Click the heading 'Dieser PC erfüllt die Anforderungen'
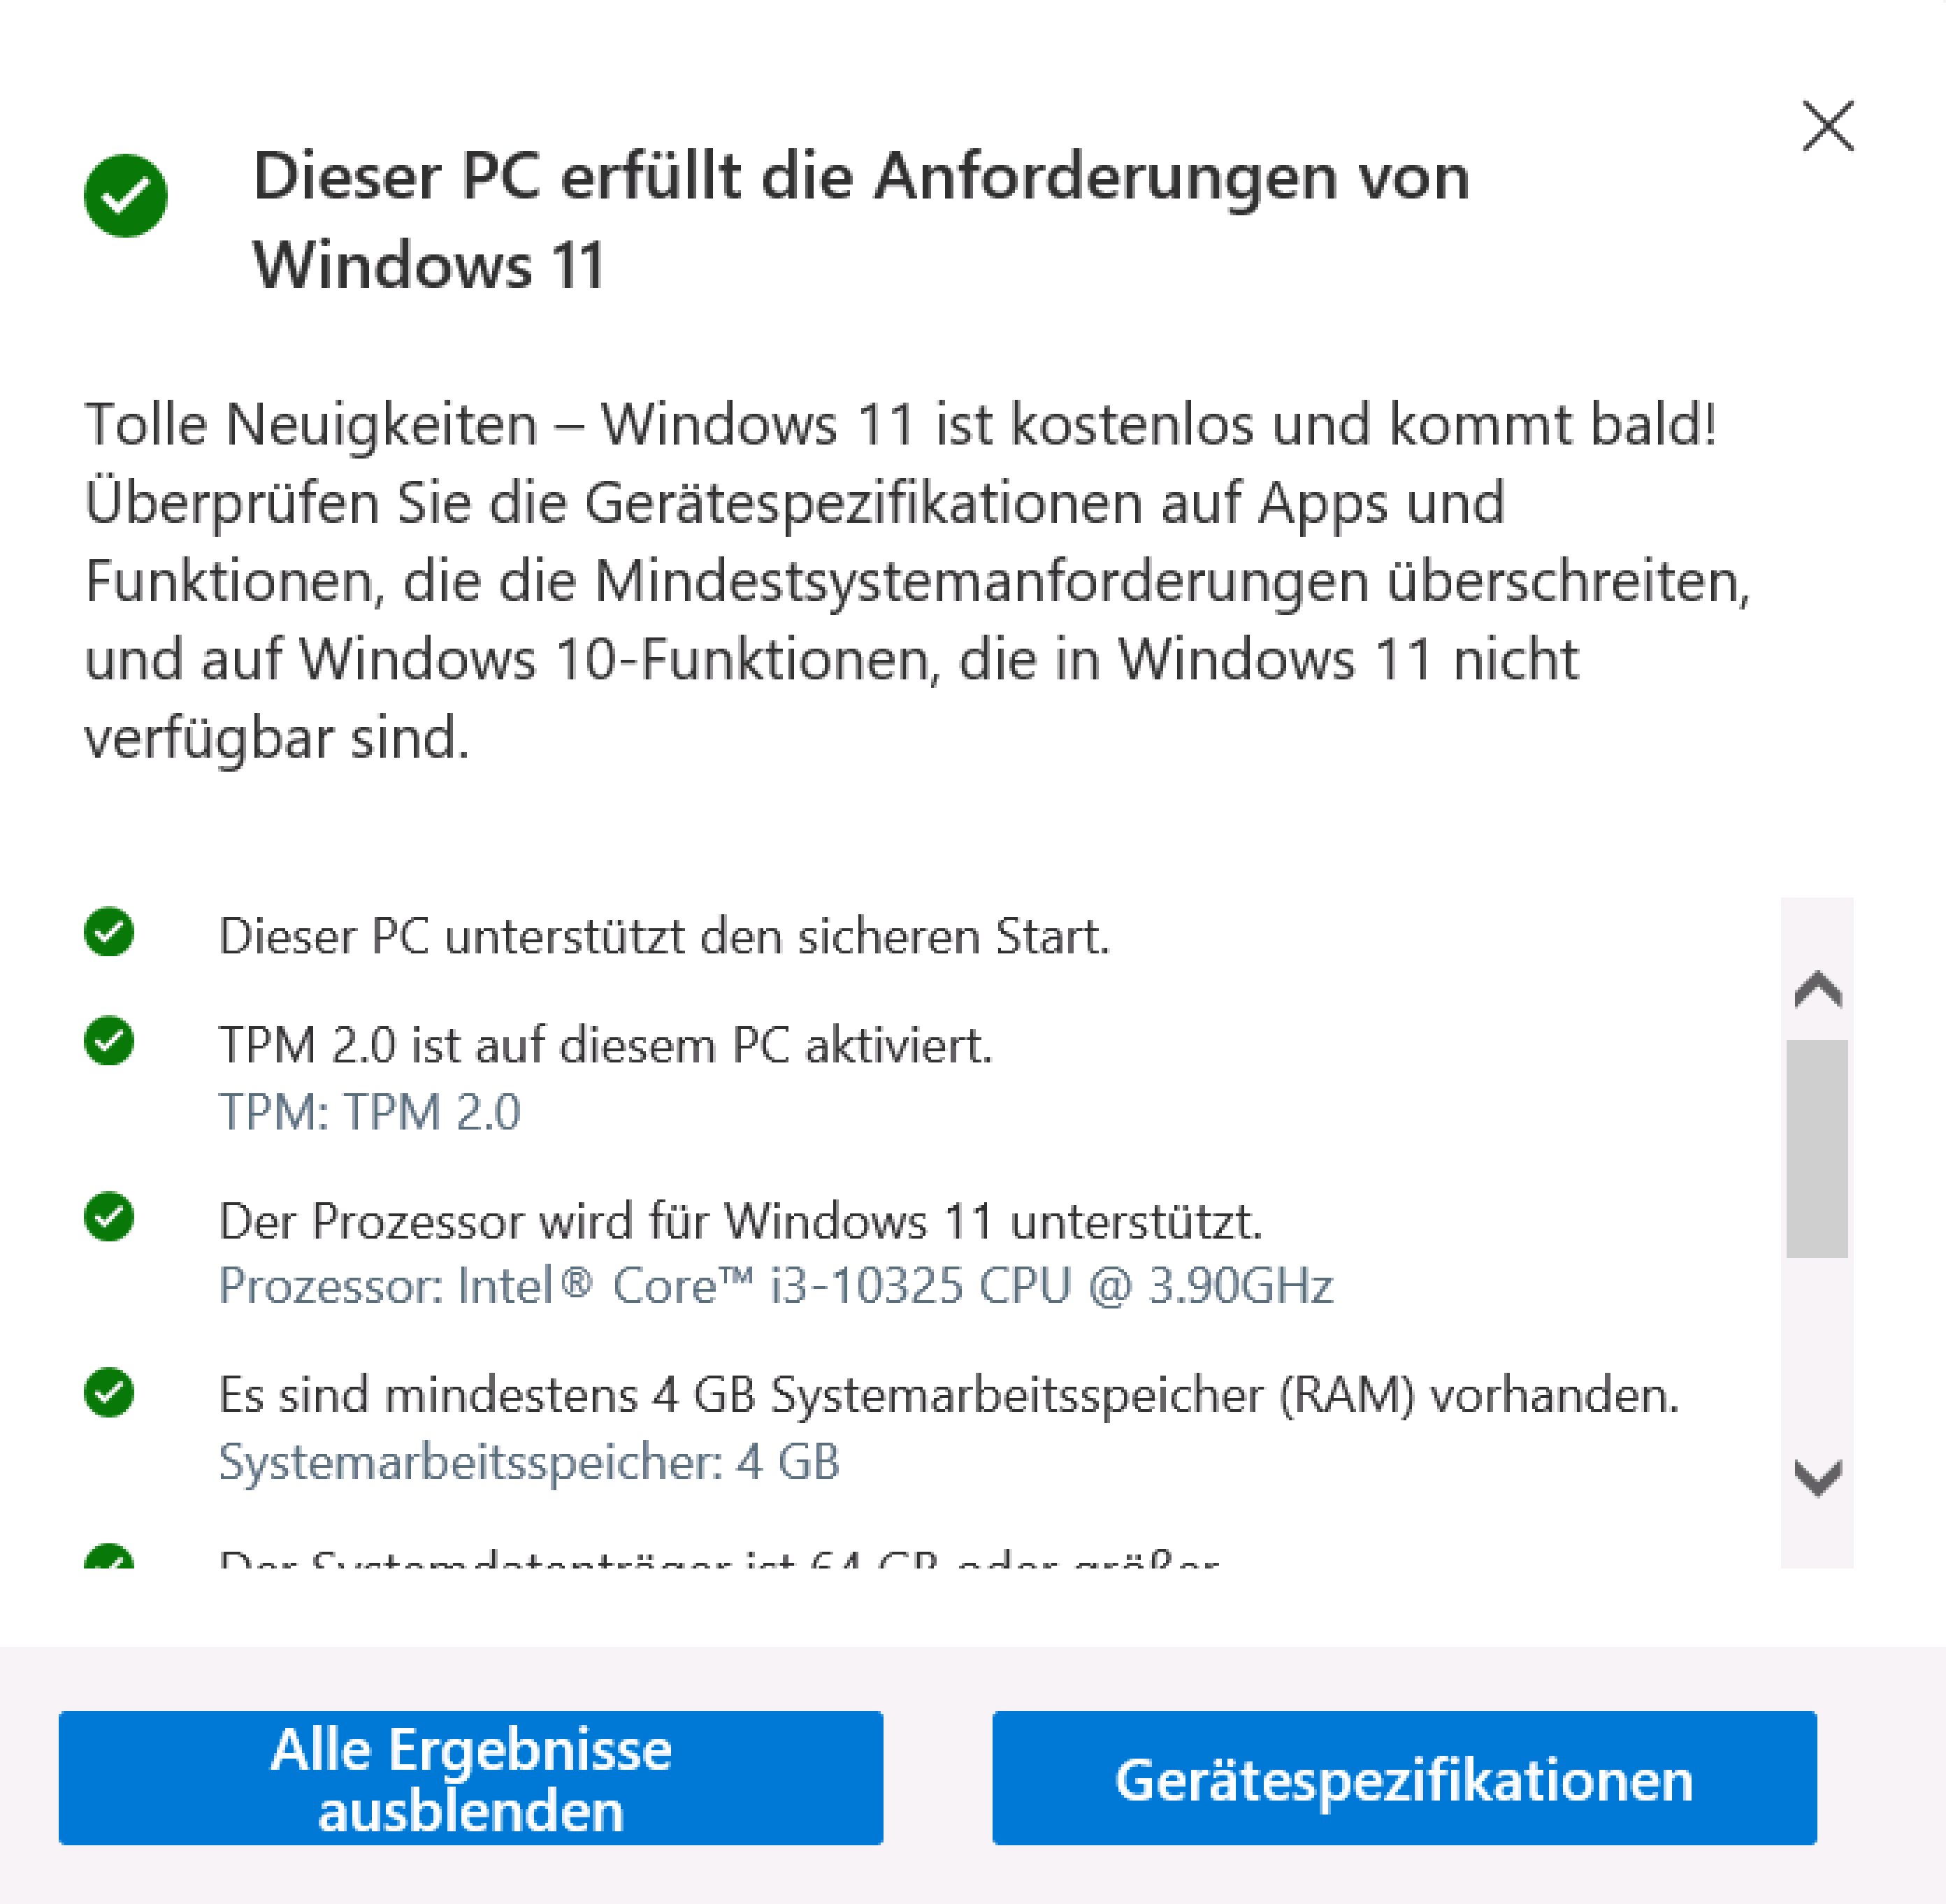The image size is (1946, 1904). [x=861, y=220]
